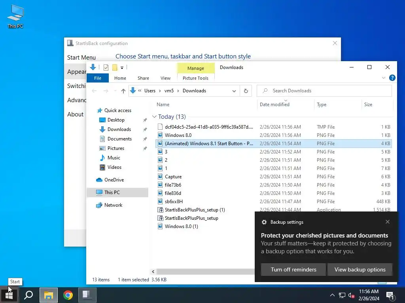Open the Start button on taskbar
This screenshot has height=303, width=405.
pos(9,295)
